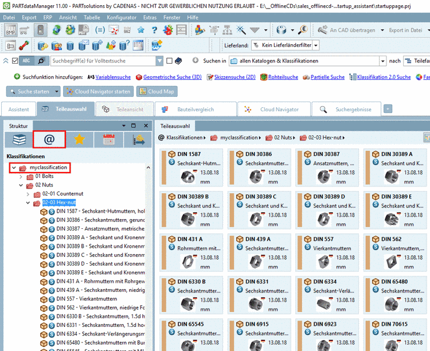Viewport: 430px width, 351px height.
Task: Click the blue question mark help icon
Action: coord(154,30)
